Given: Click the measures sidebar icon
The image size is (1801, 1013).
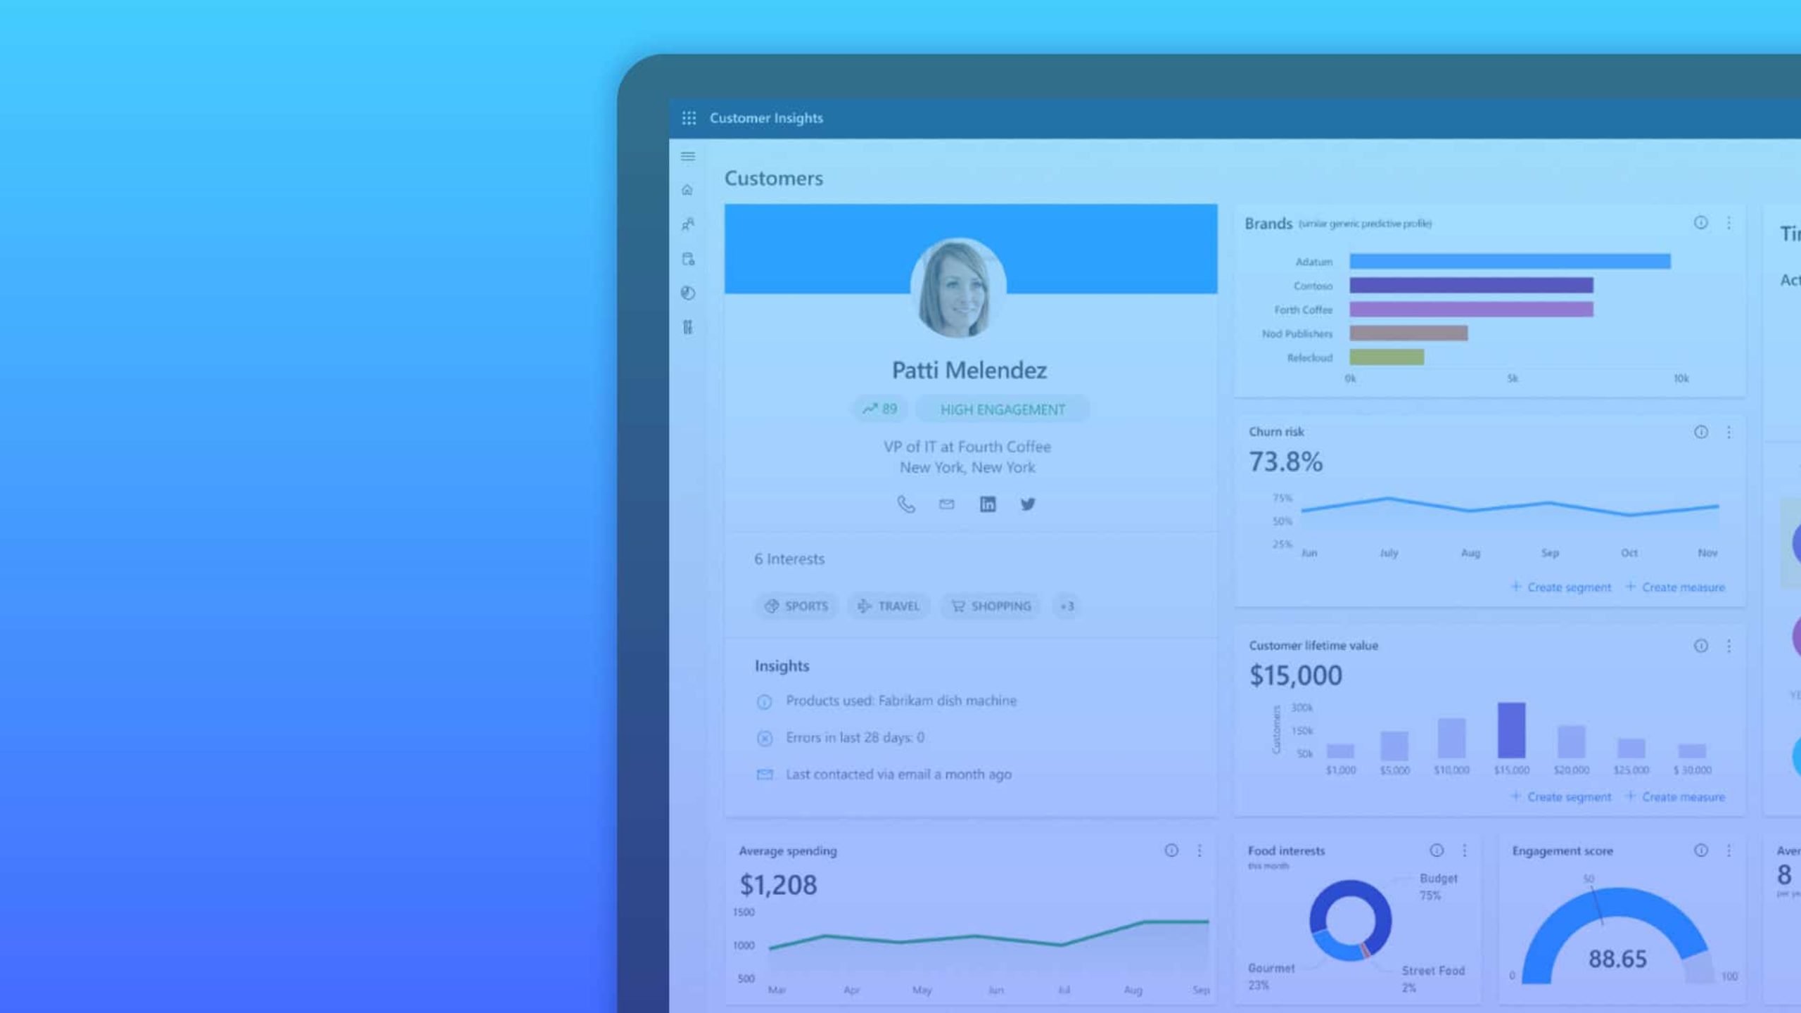Looking at the screenshot, I should point(689,326).
